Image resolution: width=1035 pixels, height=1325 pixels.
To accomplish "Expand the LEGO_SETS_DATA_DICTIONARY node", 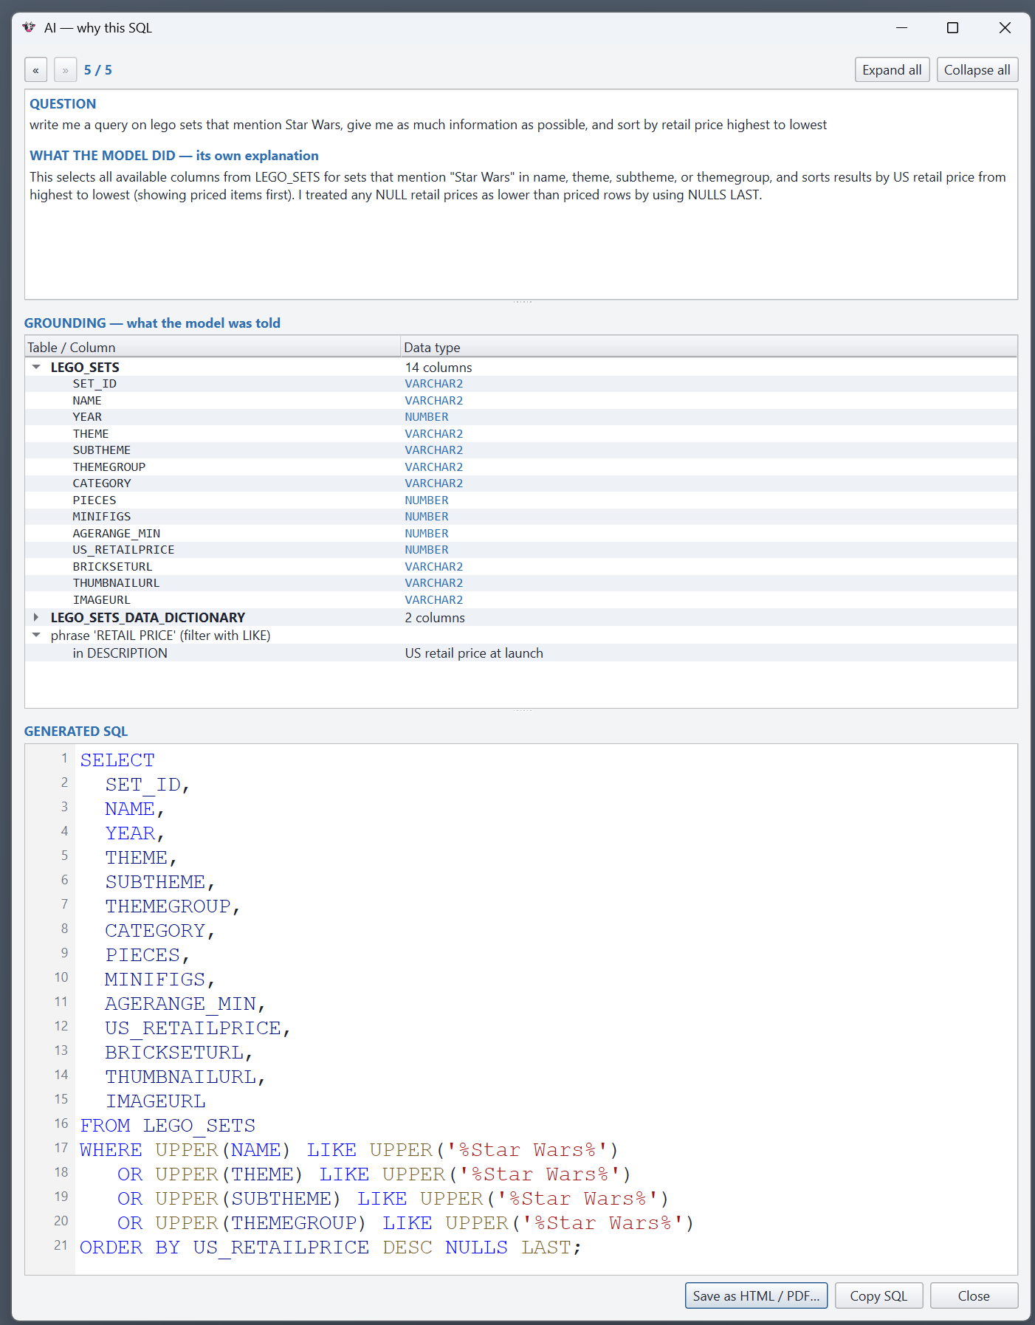I will pos(36,617).
